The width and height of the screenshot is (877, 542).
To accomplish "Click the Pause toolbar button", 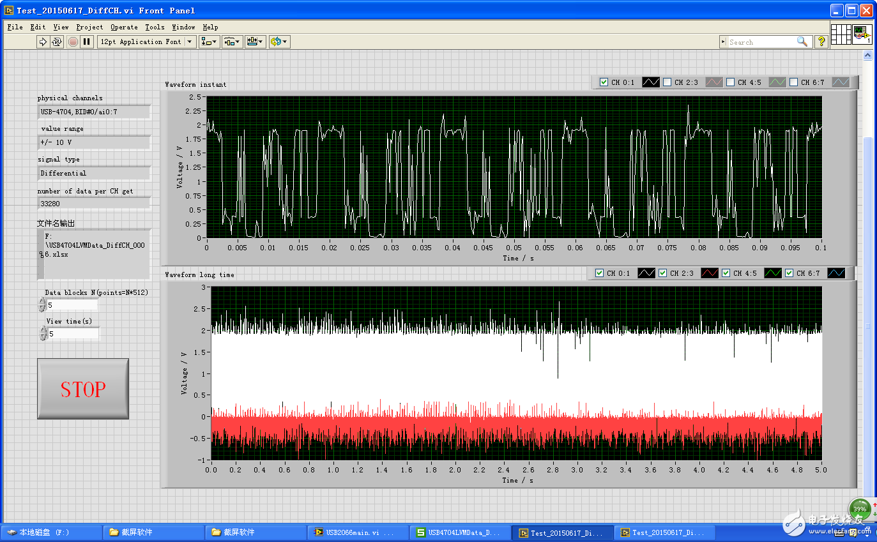I will (87, 41).
